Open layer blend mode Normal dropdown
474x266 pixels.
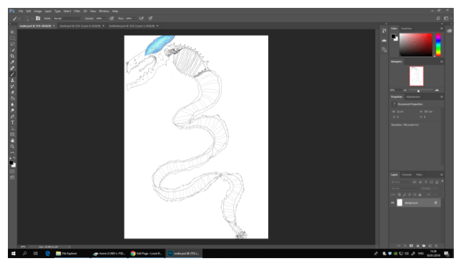coord(405,188)
